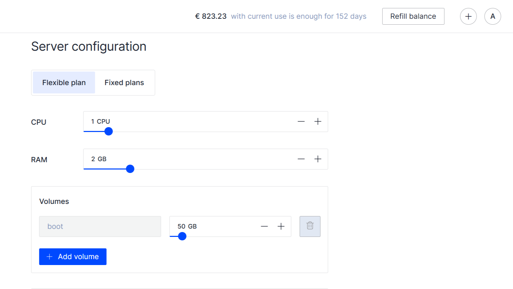Open the account avatar menu "A"
Image resolution: width=513 pixels, height=289 pixels.
tap(493, 16)
